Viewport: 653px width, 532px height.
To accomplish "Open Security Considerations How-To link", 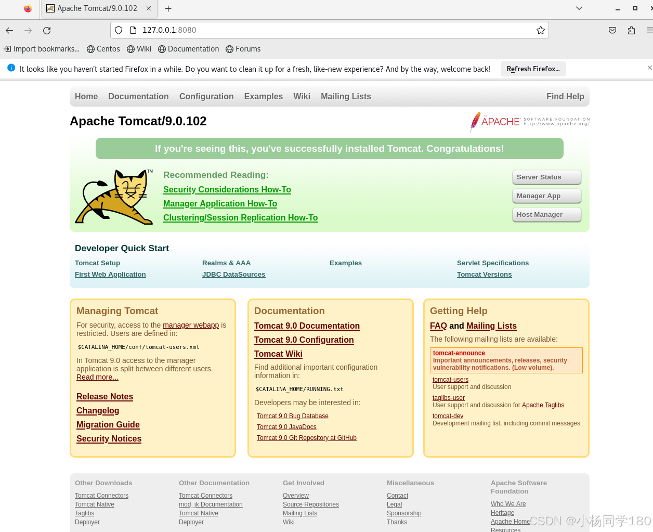I will [x=227, y=190].
